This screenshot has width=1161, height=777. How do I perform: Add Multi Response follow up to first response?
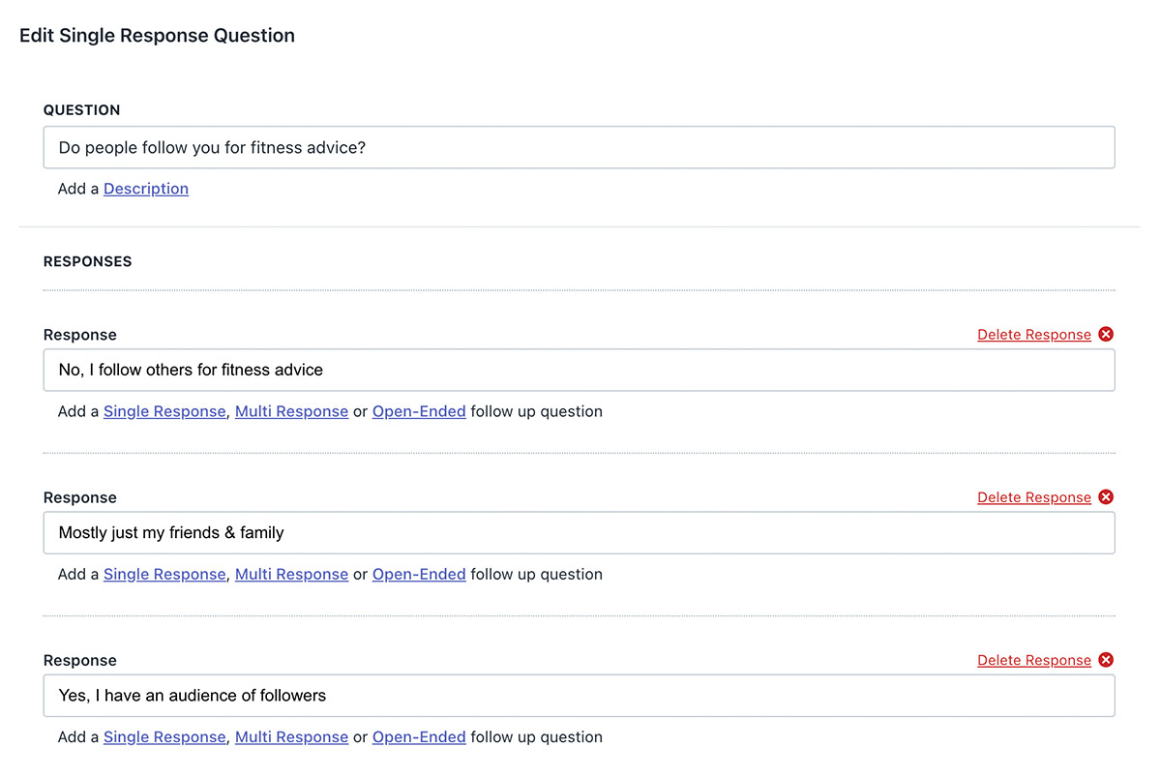click(x=291, y=411)
